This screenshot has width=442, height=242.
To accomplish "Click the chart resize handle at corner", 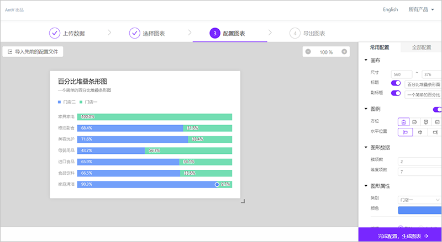I will click(x=243, y=201).
